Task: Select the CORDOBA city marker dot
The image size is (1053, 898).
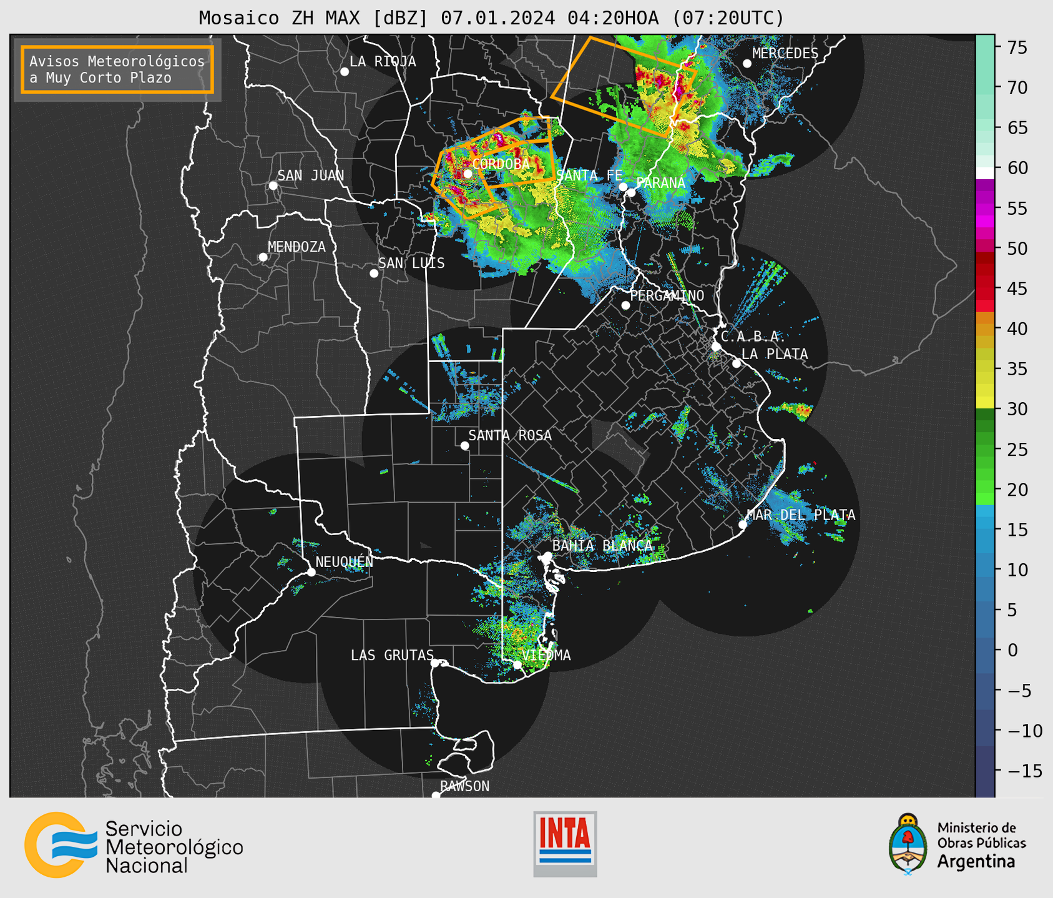Action: (x=468, y=174)
